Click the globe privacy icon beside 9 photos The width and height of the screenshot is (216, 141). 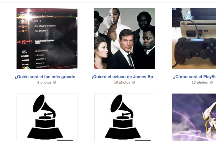pyautogui.click(x=55, y=82)
